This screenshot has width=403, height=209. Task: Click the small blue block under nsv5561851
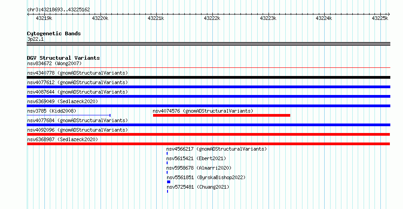[168, 182]
